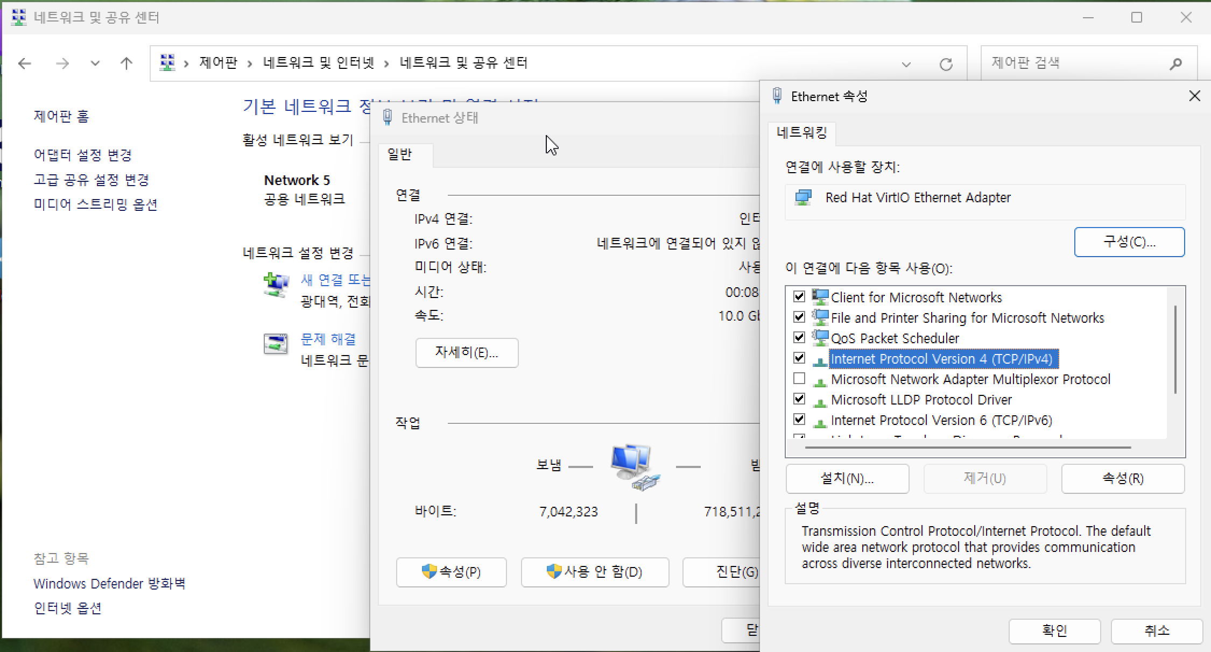Click the up-one-level arrow icon

(126, 63)
